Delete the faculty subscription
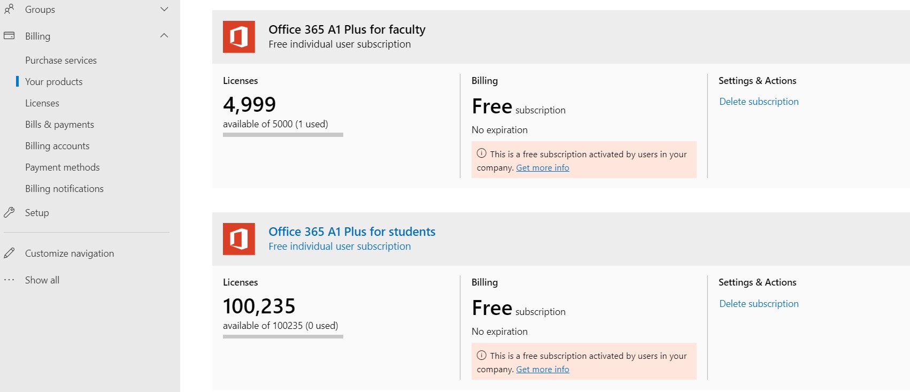Image resolution: width=910 pixels, height=392 pixels. [759, 102]
